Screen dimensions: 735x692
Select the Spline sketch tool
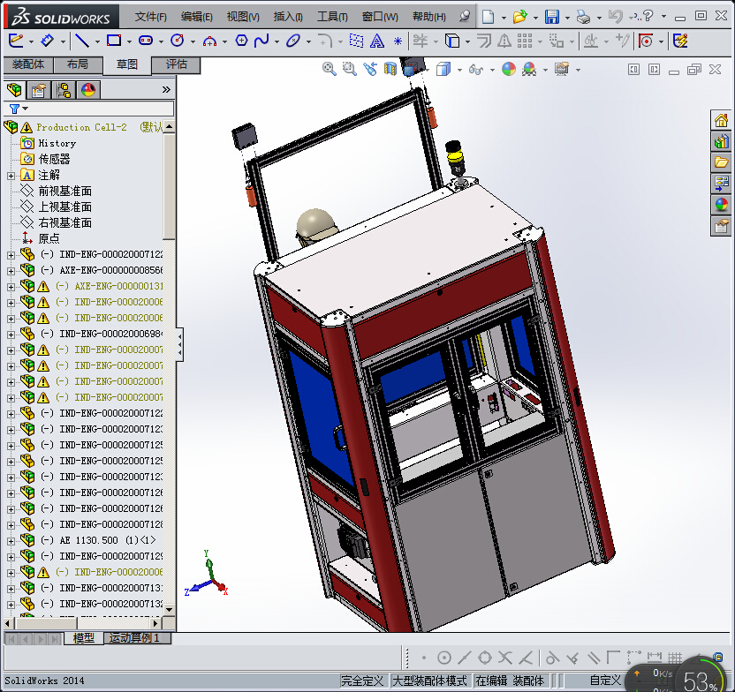[261, 41]
